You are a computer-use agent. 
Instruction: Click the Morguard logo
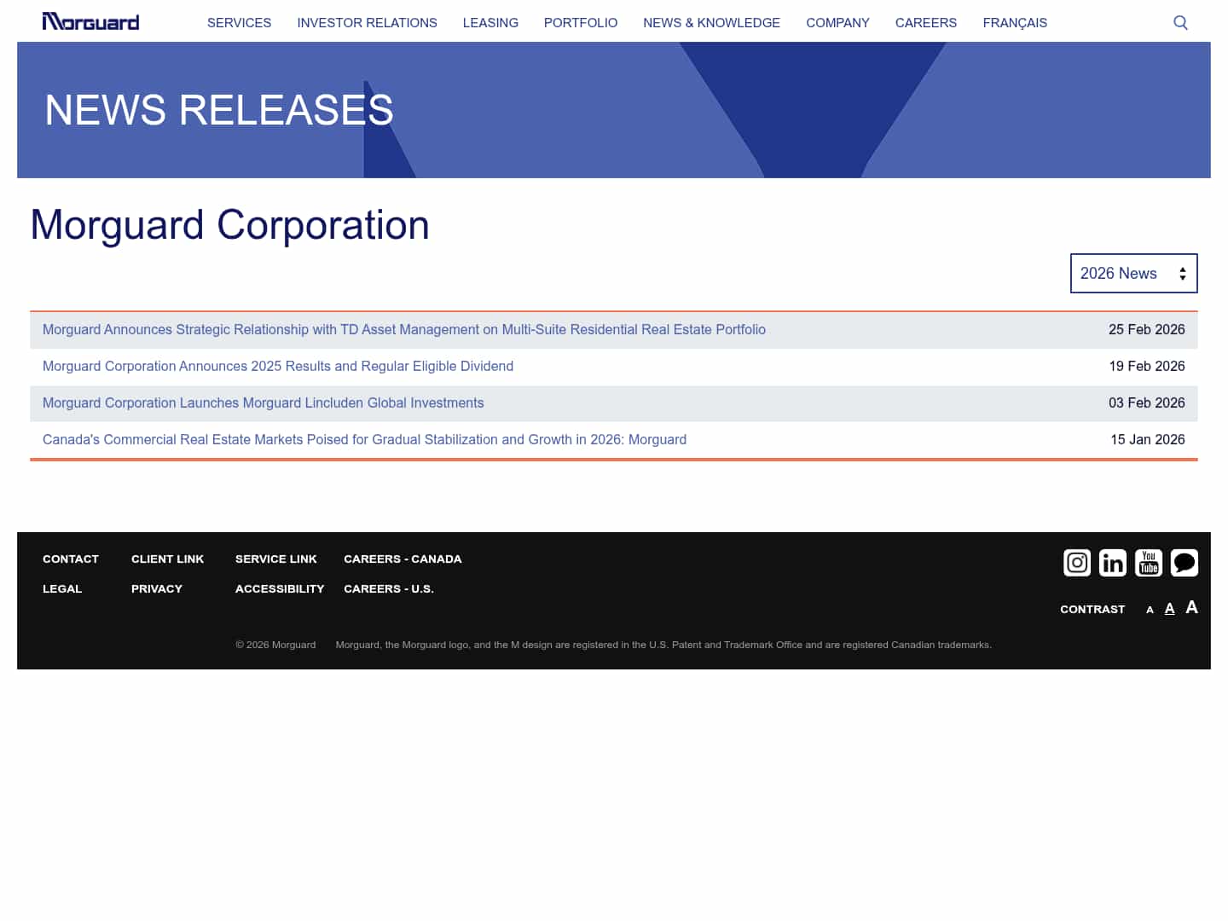[90, 21]
